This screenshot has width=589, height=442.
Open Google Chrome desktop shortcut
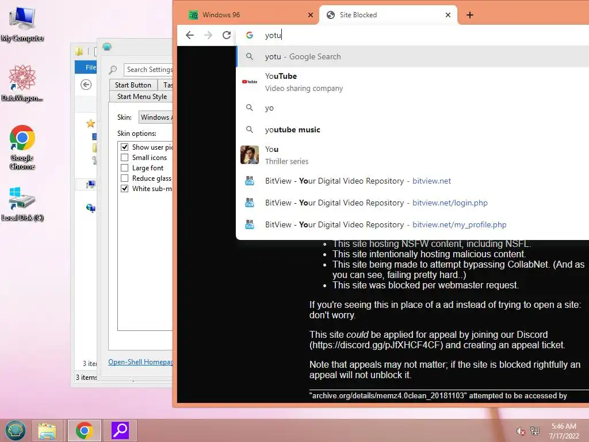(x=22, y=147)
